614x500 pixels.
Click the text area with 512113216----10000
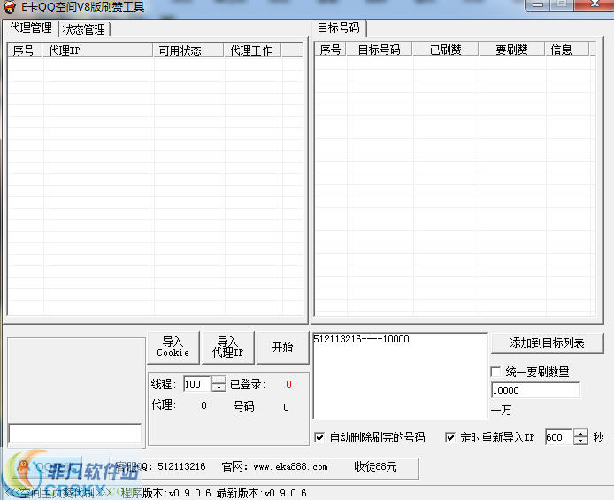[400, 376]
